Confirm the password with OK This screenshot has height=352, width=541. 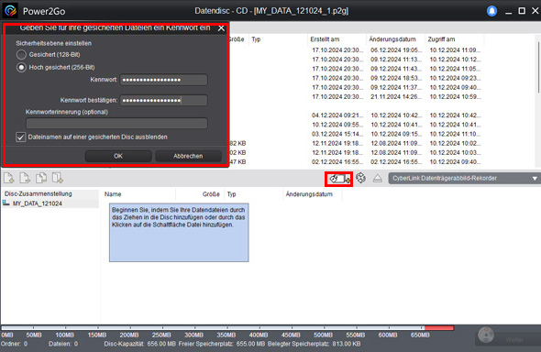point(118,156)
